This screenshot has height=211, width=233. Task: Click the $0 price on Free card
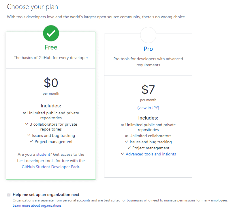(51, 83)
